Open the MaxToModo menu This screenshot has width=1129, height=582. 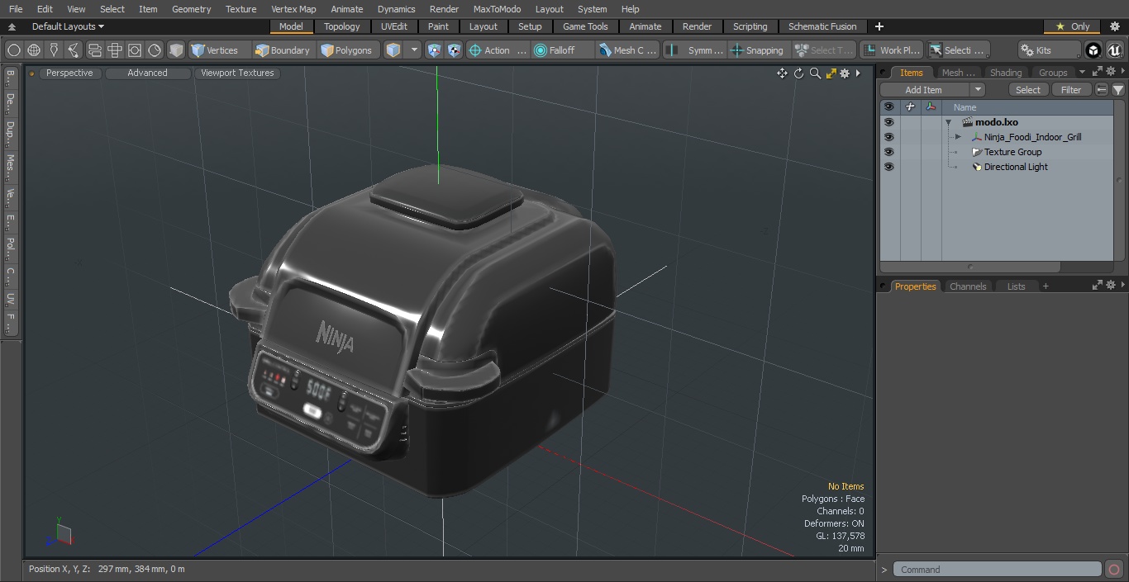tap(497, 9)
